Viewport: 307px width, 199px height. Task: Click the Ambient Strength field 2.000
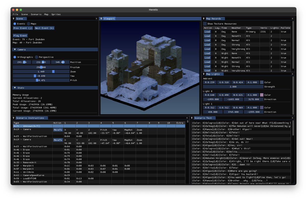pos(233,87)
